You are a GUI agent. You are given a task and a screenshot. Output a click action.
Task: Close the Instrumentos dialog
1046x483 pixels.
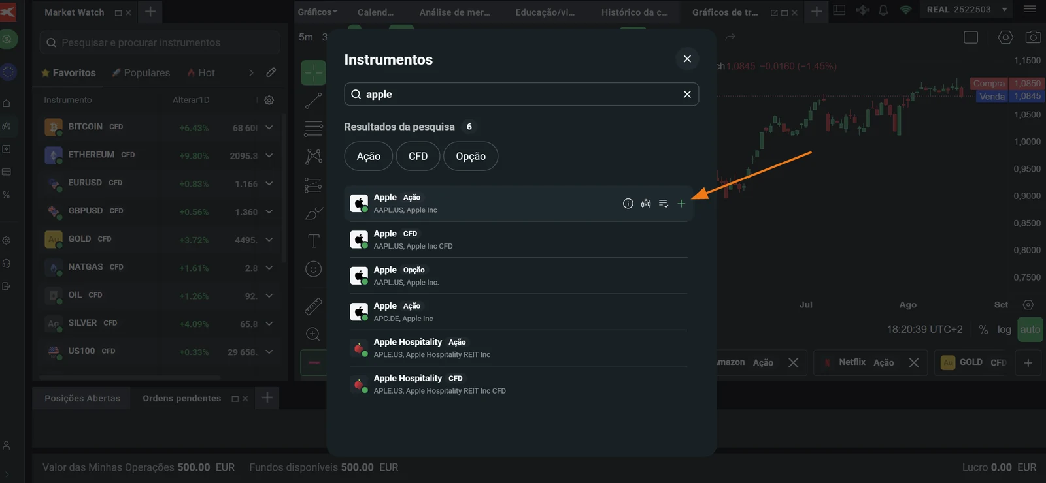point(687,59)
